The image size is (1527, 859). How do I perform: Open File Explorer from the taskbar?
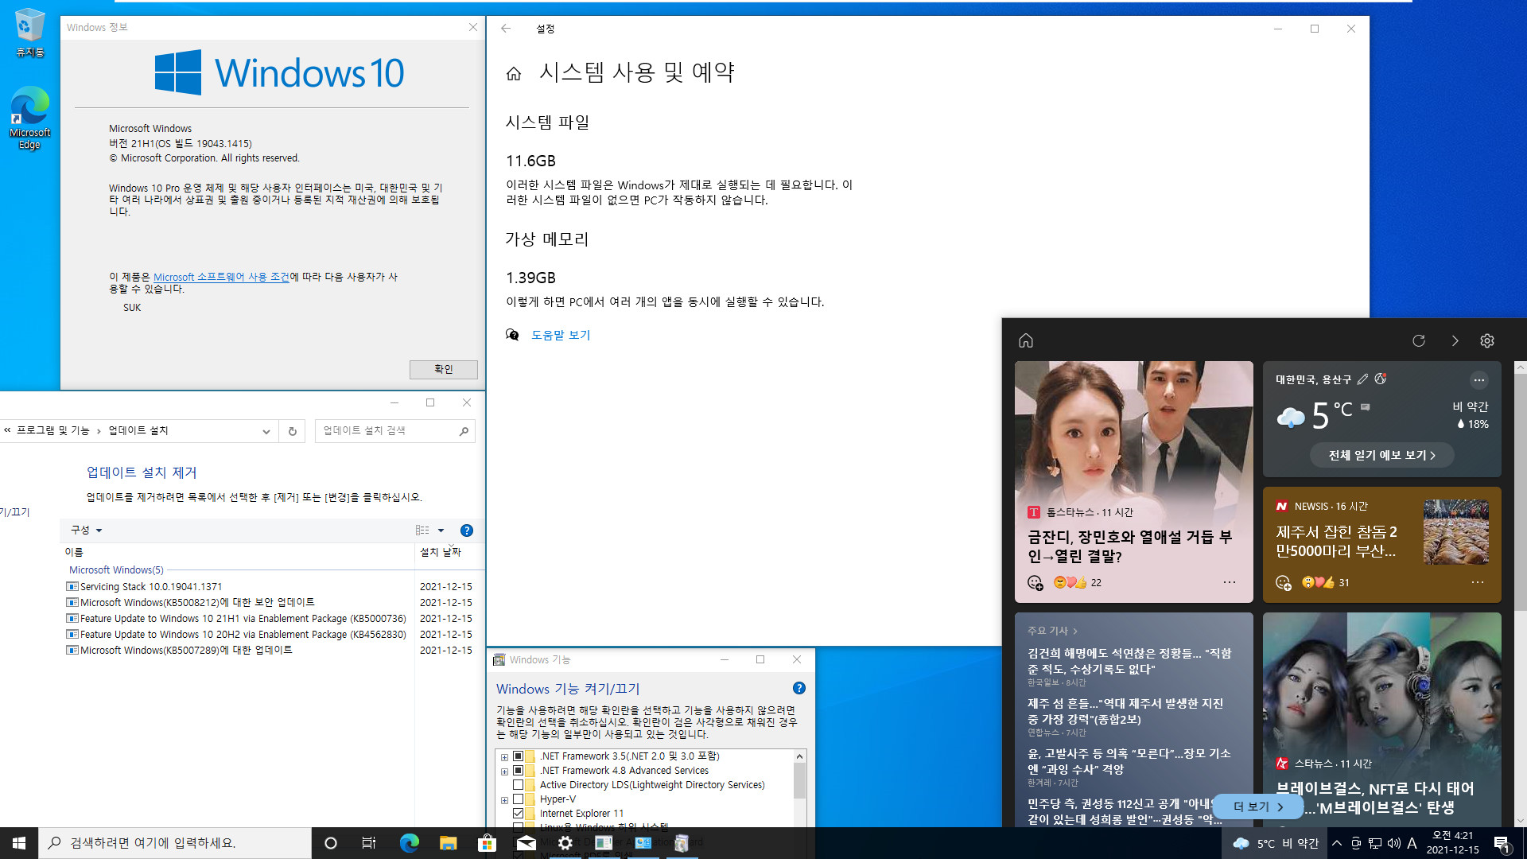tap(448, 843)
